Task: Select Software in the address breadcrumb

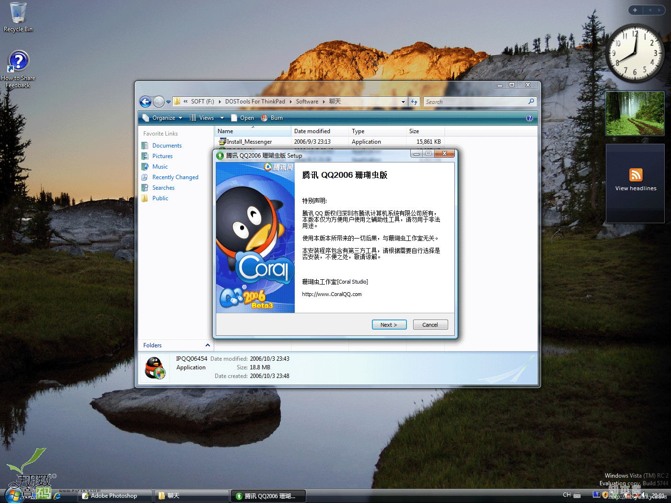Action: [307, 102]
